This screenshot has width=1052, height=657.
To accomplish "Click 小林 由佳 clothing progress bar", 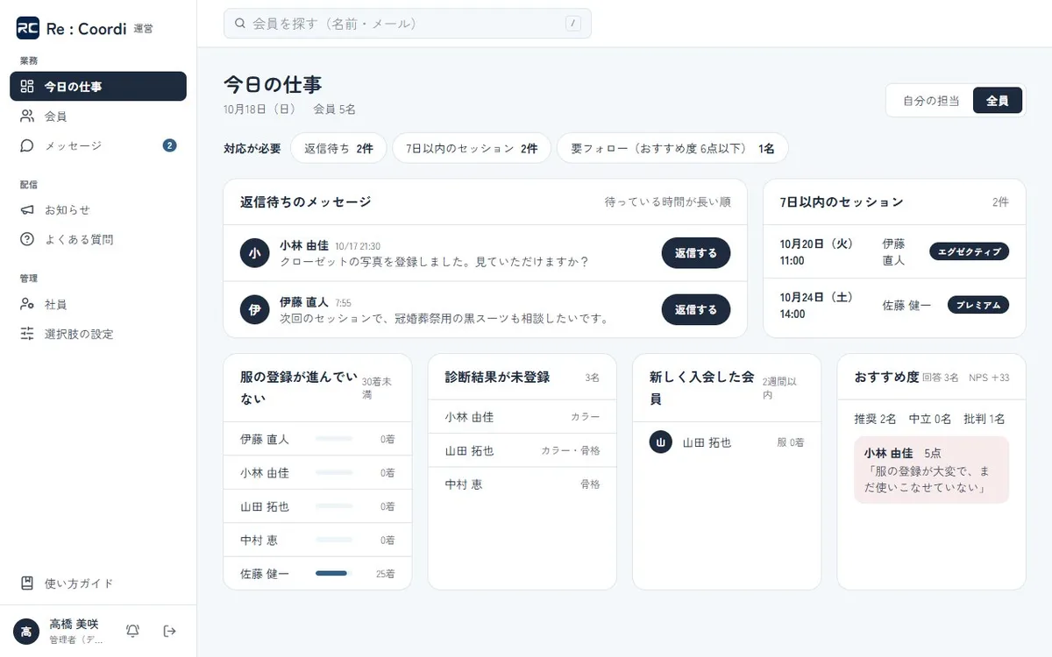I will pyautogui.click(x=334, y=473).
